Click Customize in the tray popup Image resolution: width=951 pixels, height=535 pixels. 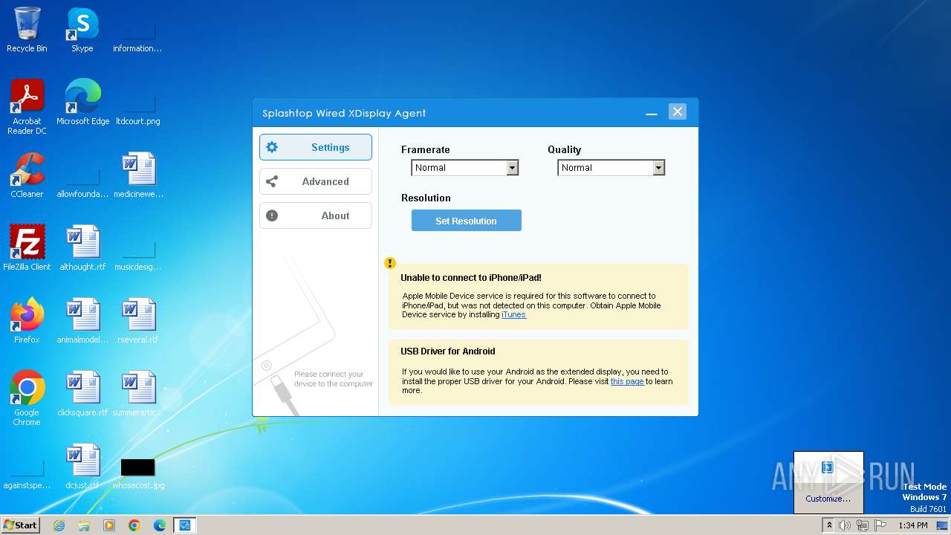828,499
